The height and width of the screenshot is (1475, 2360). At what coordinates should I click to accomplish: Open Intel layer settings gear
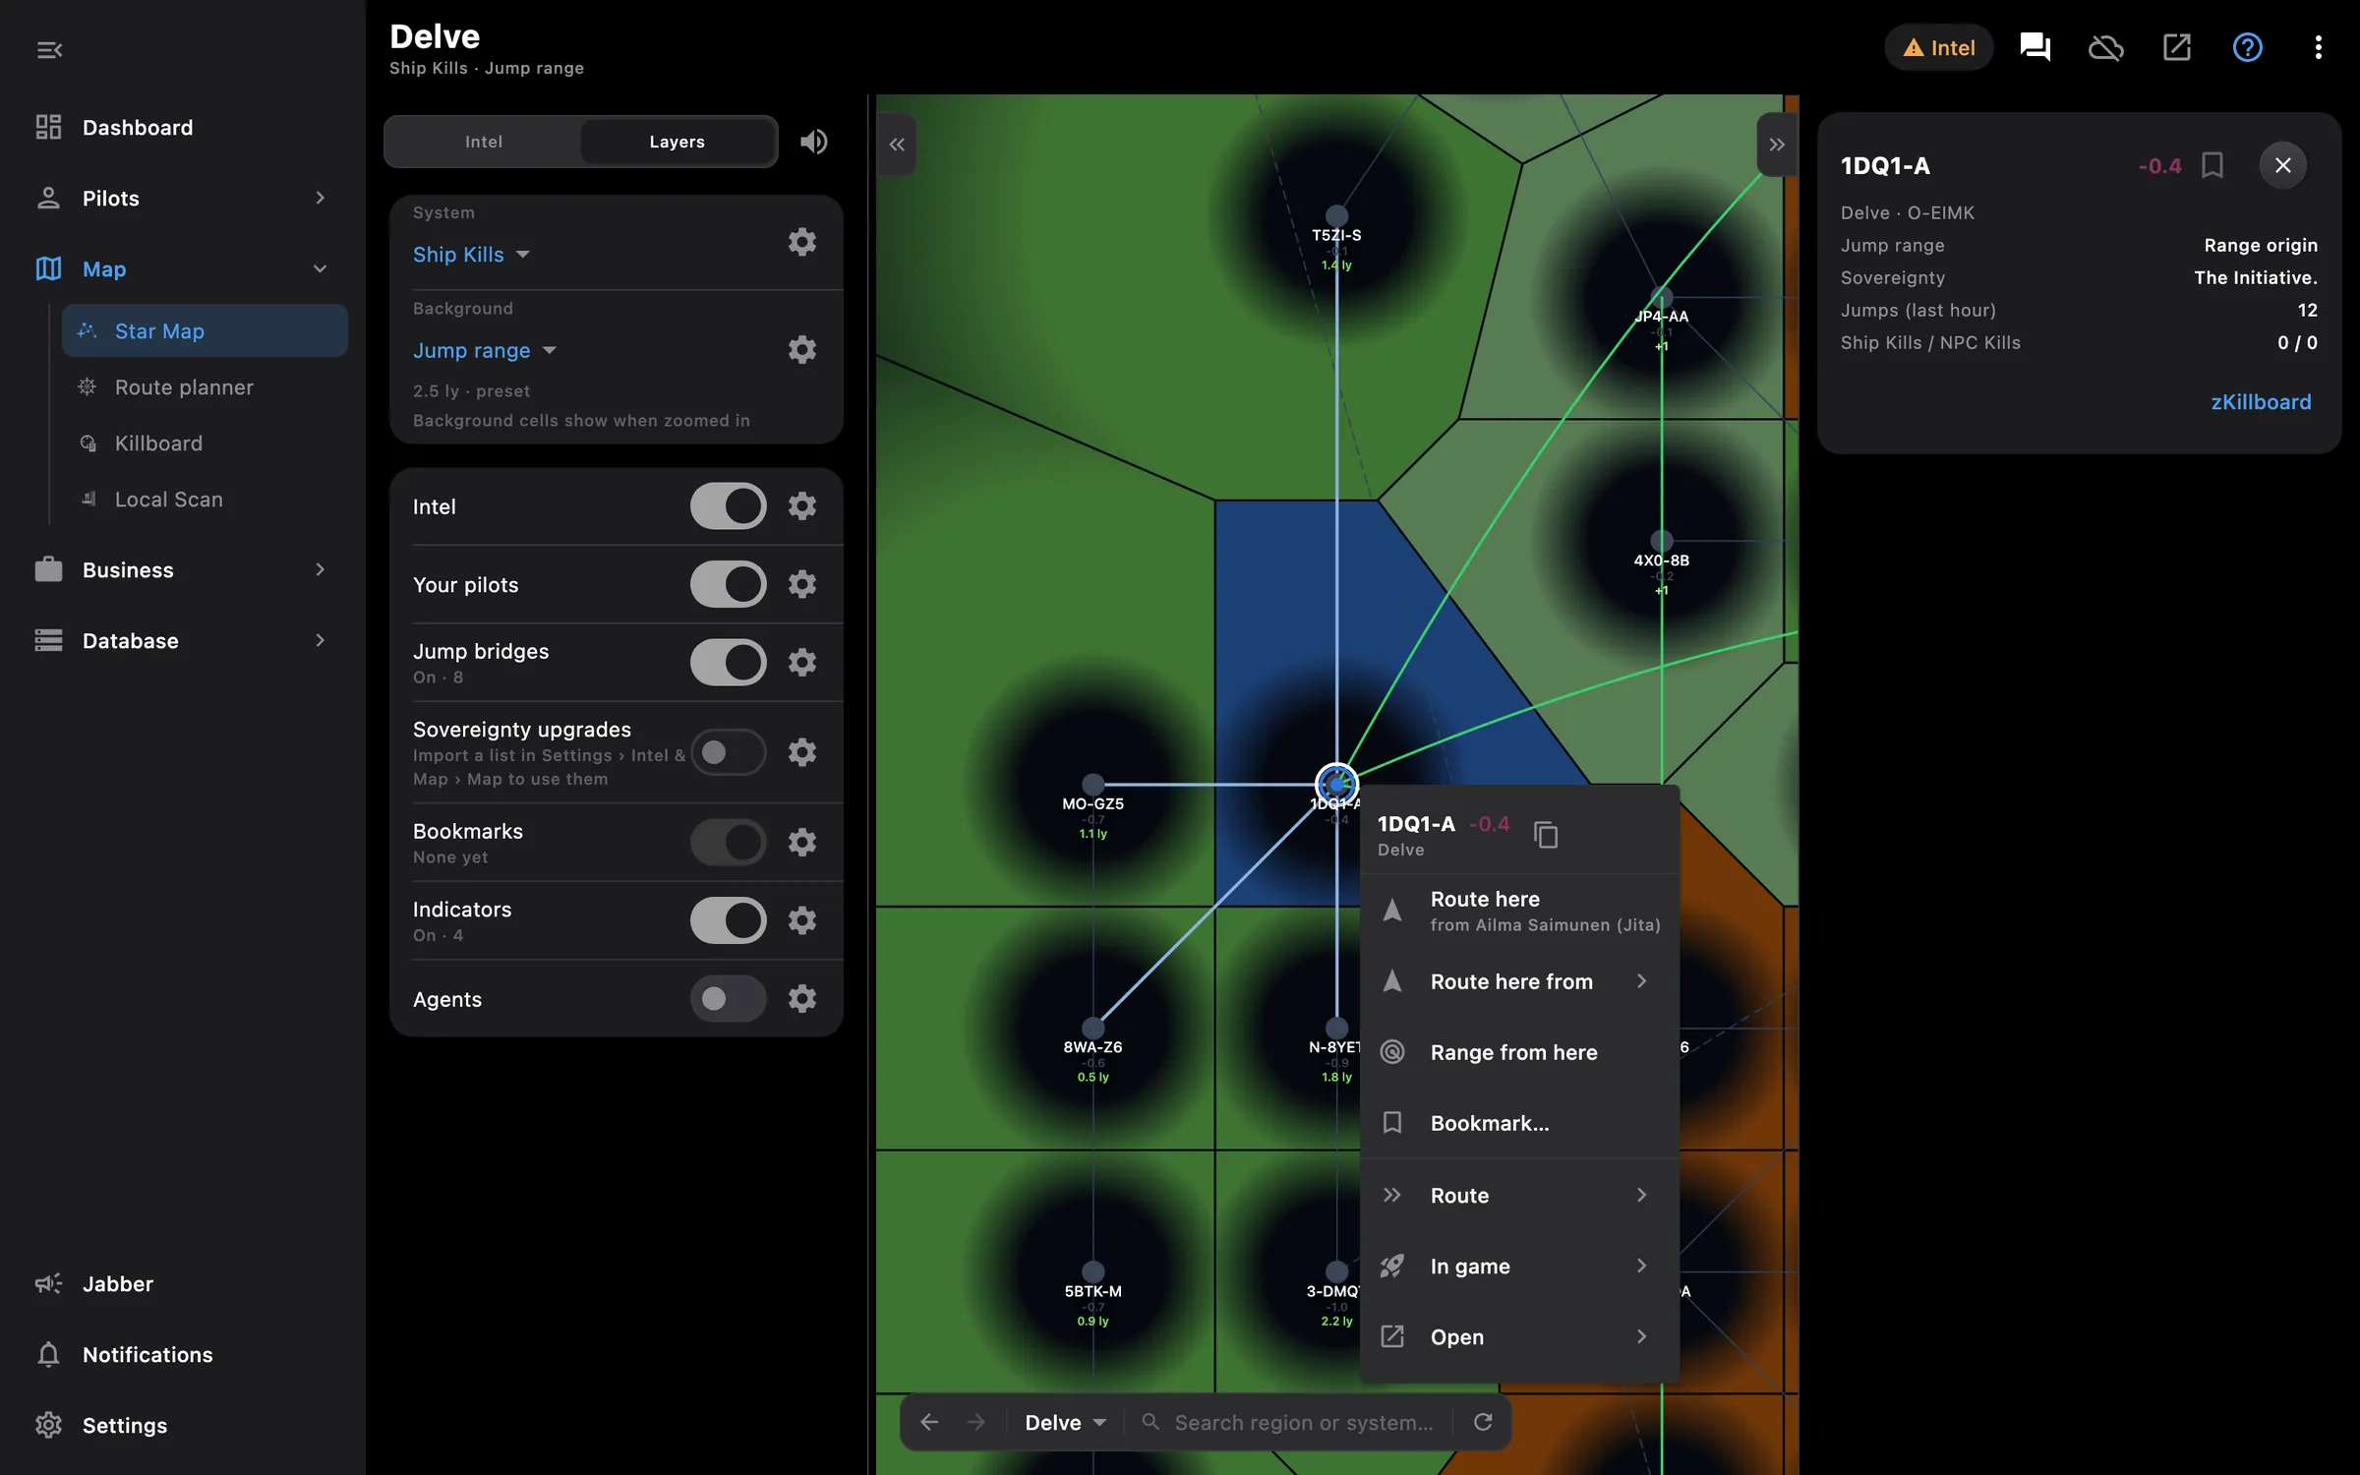(802, 505)
